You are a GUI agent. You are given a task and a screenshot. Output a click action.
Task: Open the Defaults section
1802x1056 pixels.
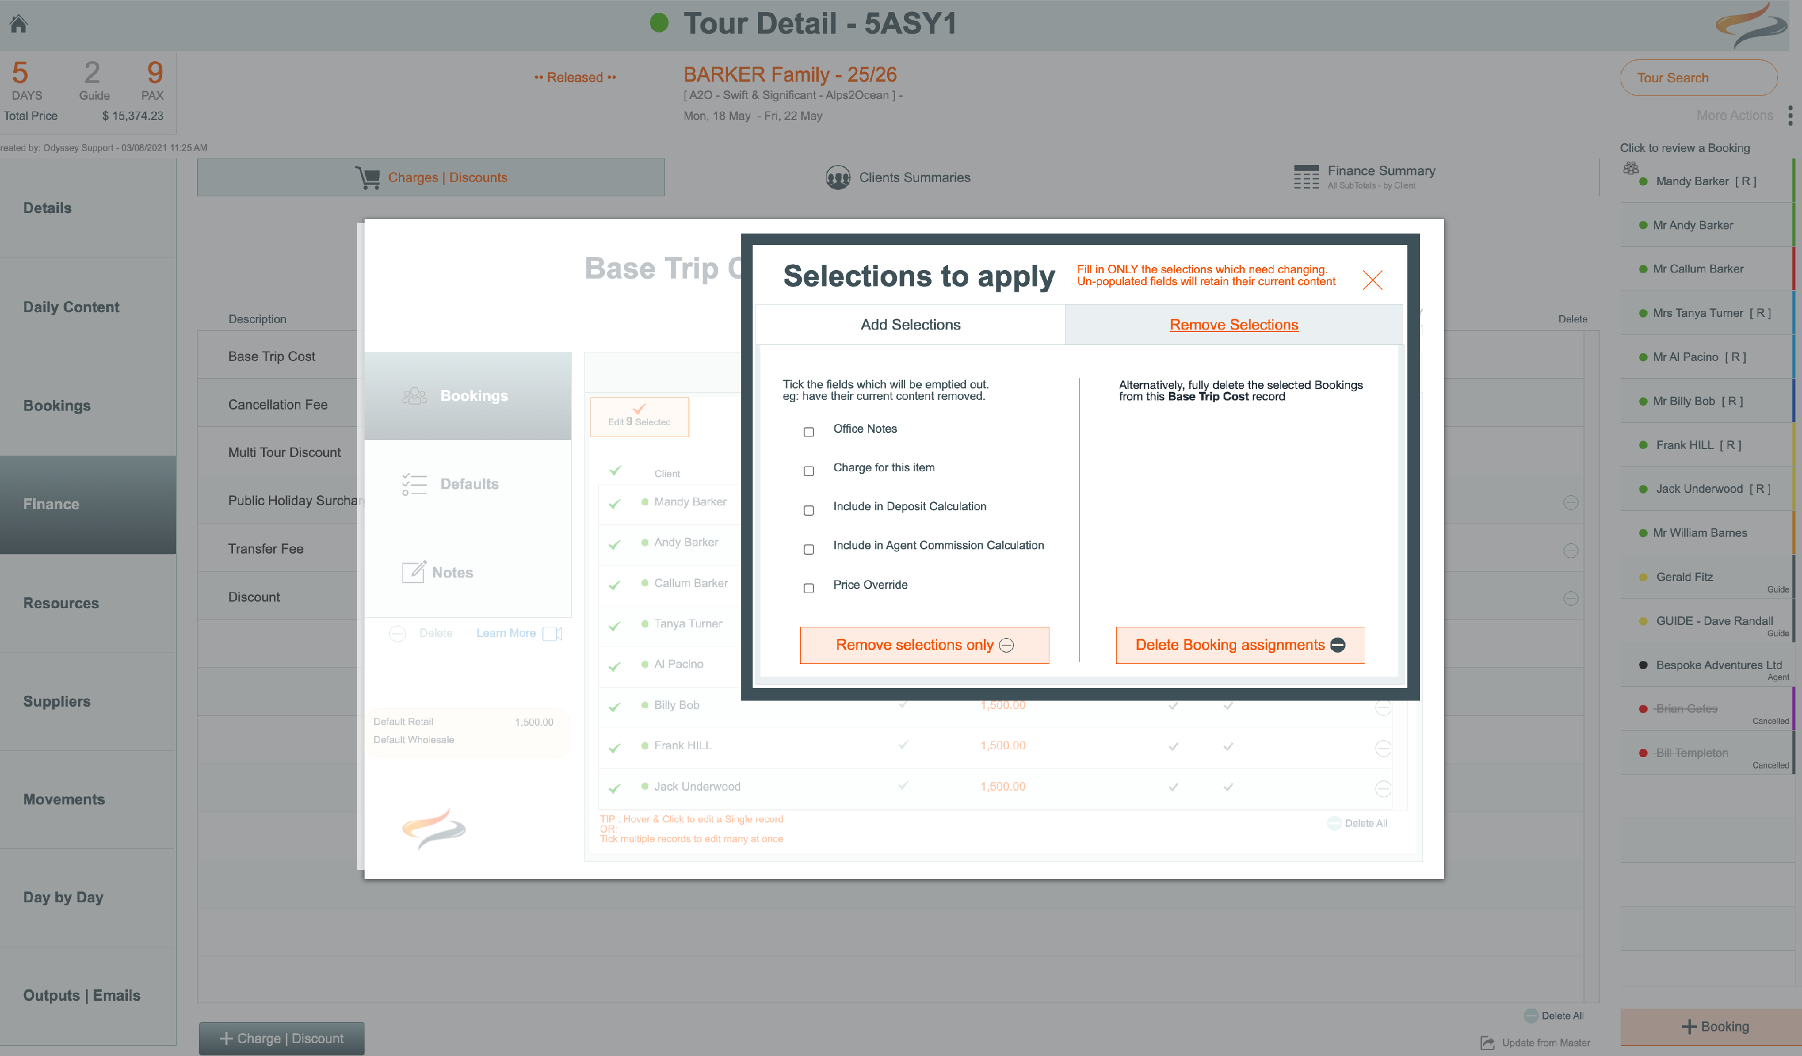(468, 484)
